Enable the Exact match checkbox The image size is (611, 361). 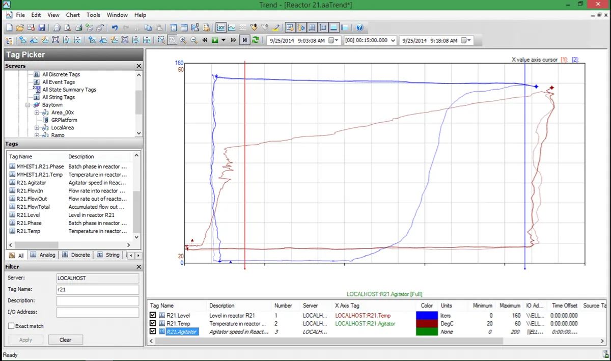pyautogui.click(x=11, y=326)
